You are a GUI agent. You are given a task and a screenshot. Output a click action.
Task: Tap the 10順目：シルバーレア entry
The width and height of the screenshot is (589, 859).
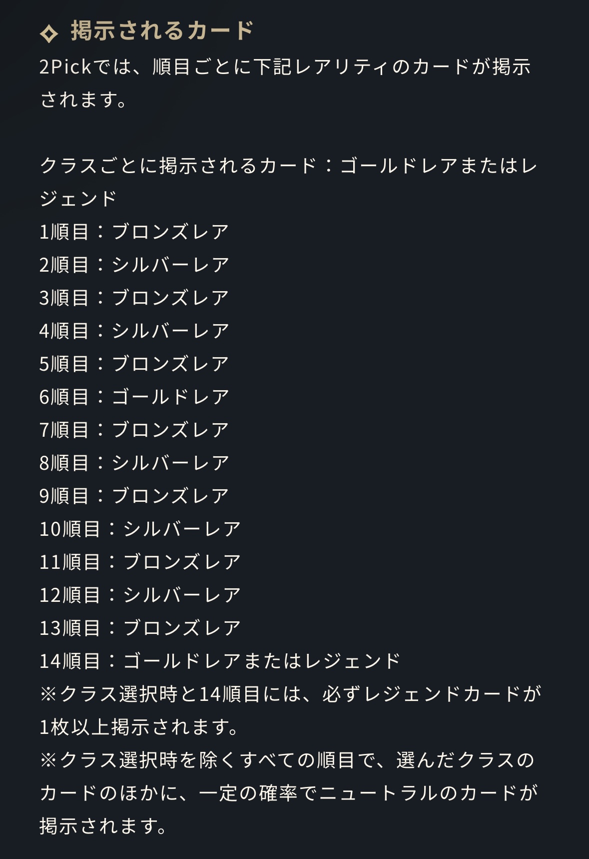tap(140, 529)
